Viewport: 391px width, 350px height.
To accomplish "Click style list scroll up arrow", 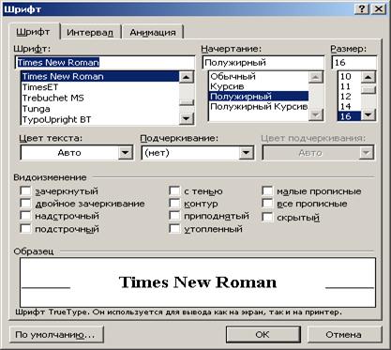I will pos(316,77).
